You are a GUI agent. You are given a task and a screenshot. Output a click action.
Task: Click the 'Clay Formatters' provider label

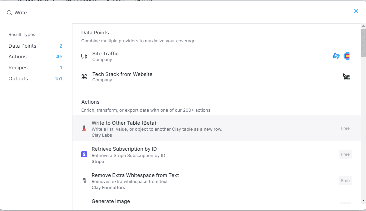click(x=108, y=188)
